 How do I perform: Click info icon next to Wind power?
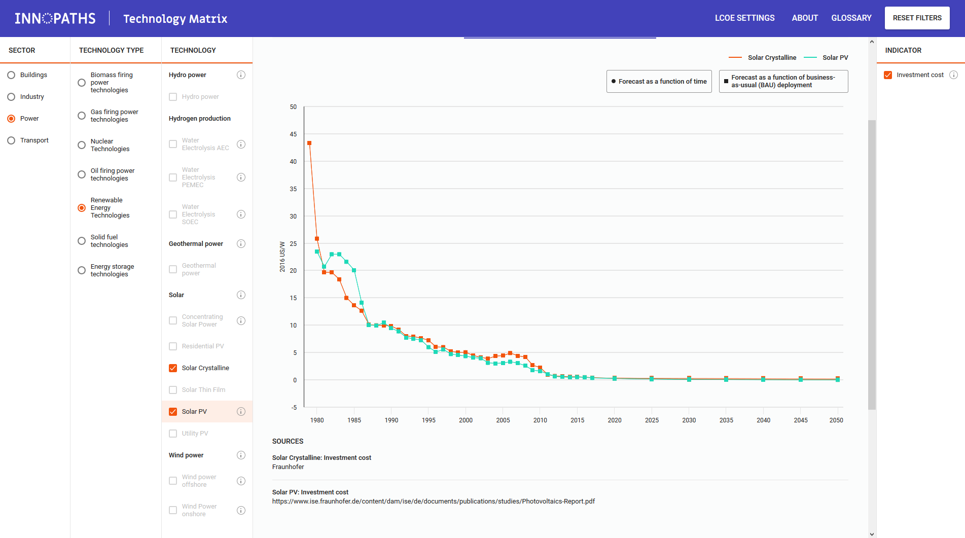coord(241,455)
